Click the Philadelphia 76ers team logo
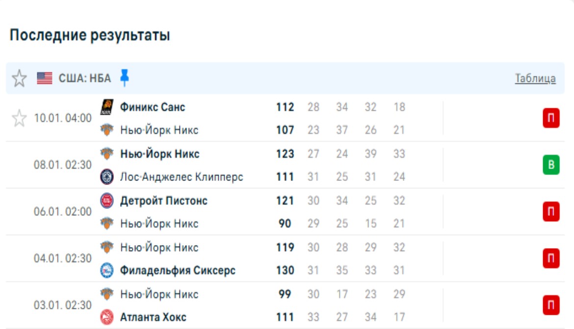Screen dimensions: 574x329 (107, 270)
